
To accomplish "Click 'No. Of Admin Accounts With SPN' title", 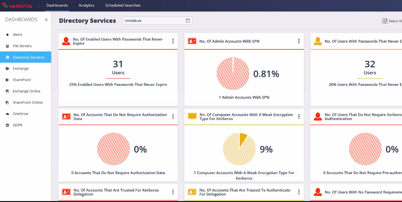I will tap(229, 41).
